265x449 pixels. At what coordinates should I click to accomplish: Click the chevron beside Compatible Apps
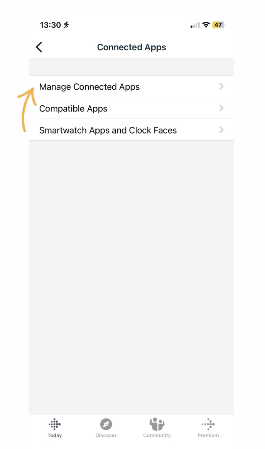[221, 108]
